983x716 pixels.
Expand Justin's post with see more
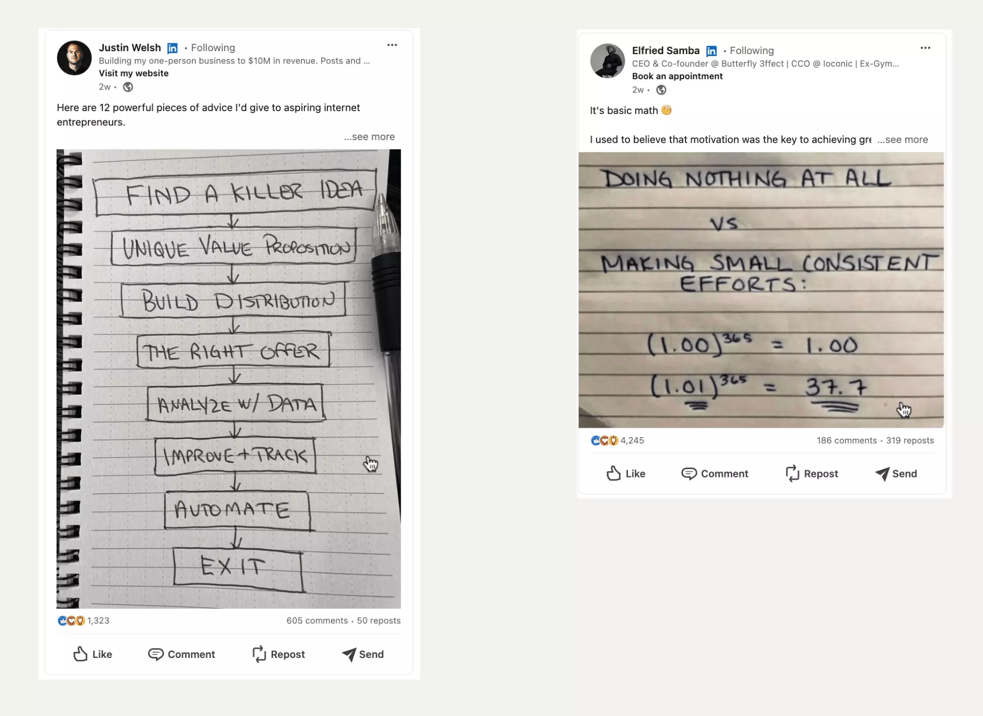click(x=369, y=136)
